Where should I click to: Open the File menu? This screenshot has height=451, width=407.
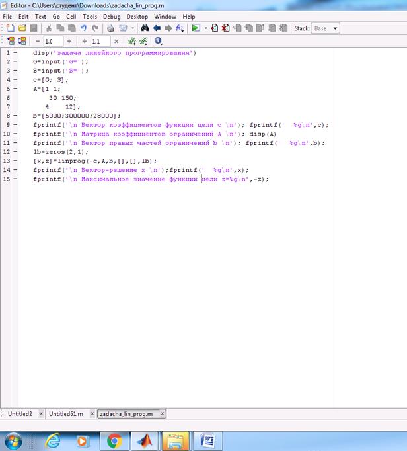pyautogui.click(x=7, y=17)
